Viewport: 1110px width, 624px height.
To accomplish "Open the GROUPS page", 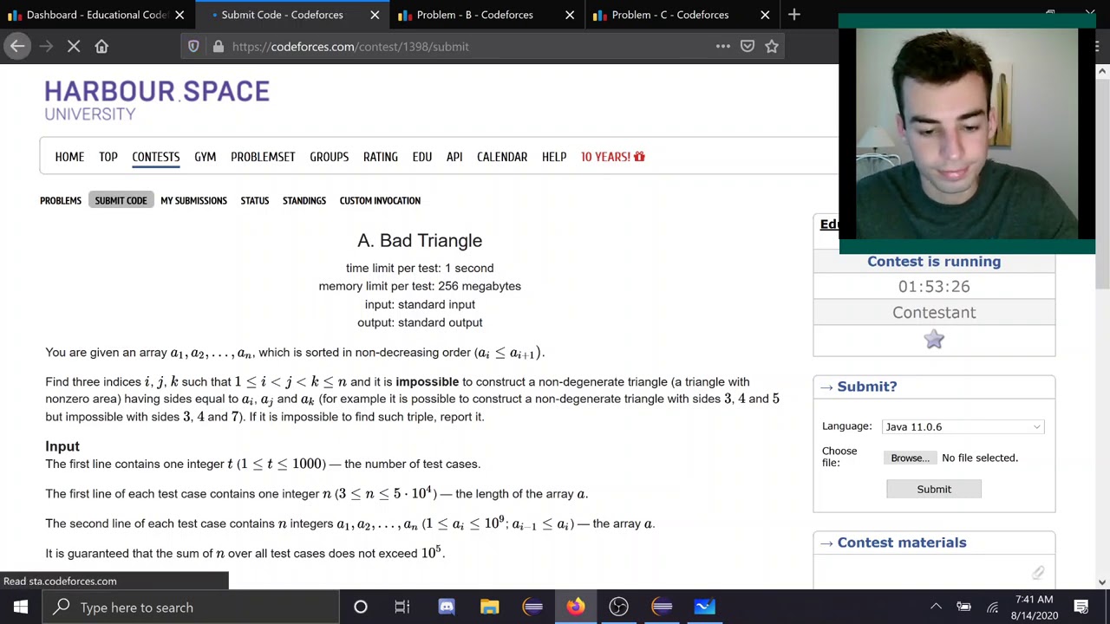I will click(x=330, y=157).
